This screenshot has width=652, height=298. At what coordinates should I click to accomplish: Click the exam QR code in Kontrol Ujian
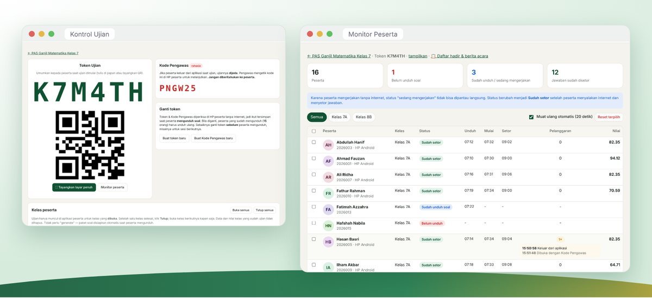[x=90, y=145]
